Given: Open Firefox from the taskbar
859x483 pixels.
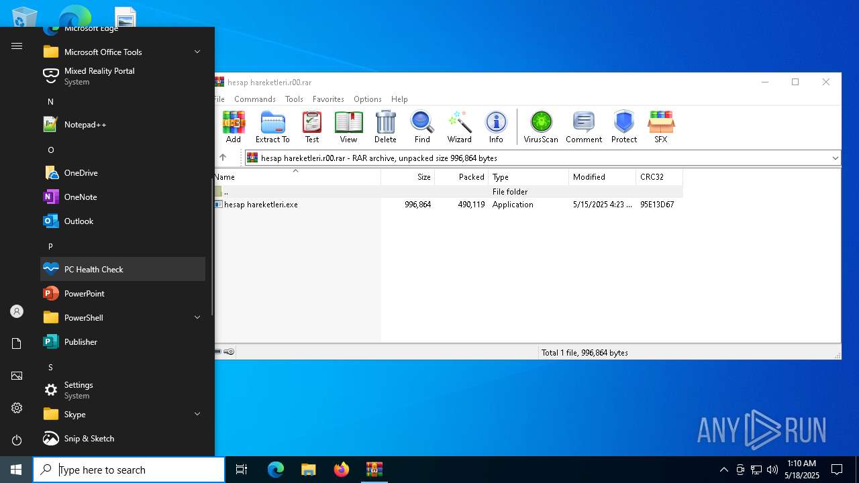Looking at the screenshot, I should click(x=342, y=470).
